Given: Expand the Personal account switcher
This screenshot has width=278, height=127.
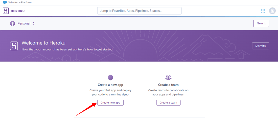Looking at the screenshot, I should point(26,23).
